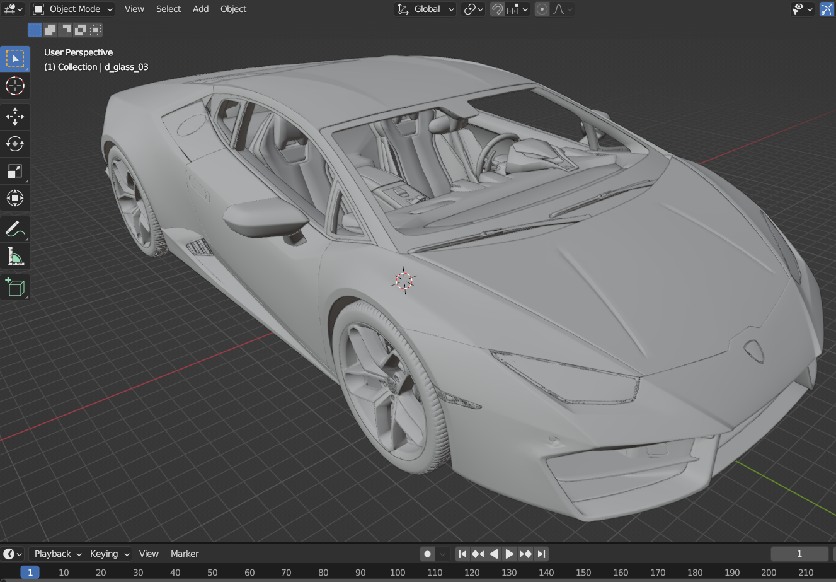
Task: Open the Keying dropdown in the timeline
Action: point(109,554)
